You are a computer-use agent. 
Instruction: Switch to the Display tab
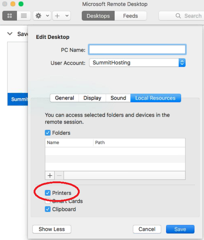[92, 98]
